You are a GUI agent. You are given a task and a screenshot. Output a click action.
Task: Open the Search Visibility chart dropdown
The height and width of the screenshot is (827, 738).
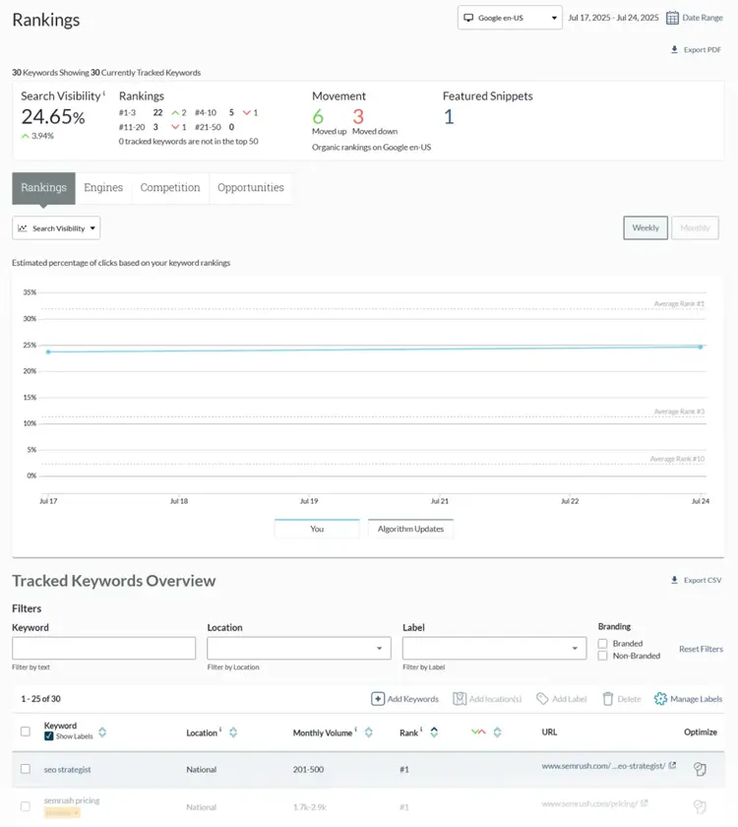tap(56, 228)
